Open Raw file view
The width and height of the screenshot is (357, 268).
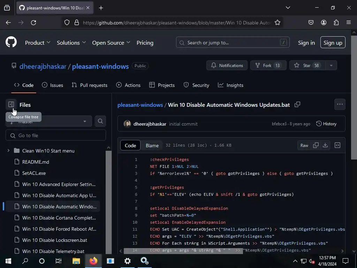coord(304,145)
